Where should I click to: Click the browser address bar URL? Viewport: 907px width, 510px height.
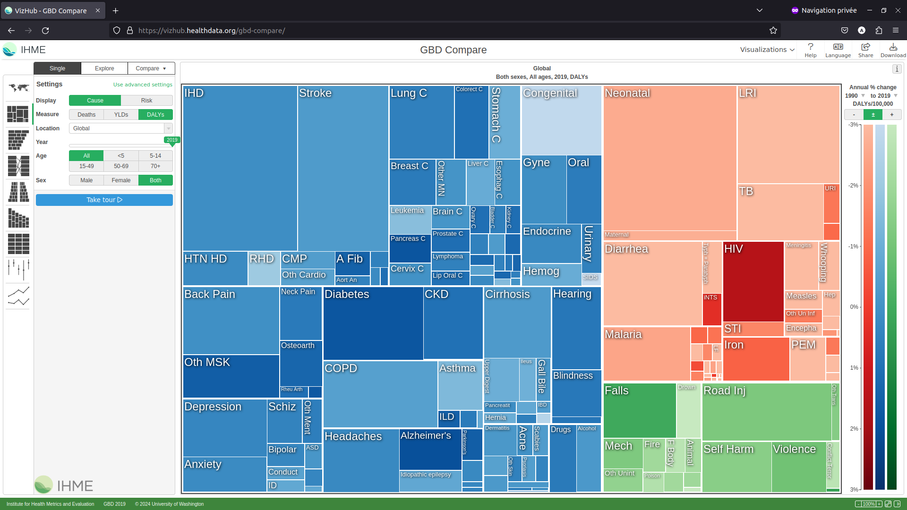click(x=212, y=30)
